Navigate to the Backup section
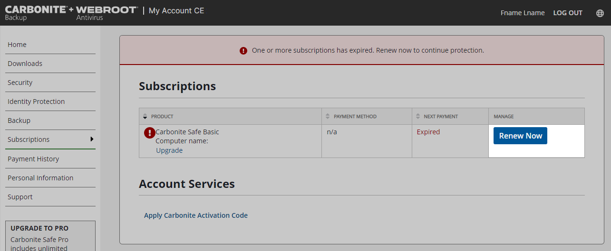Screen dimensions: 611x251 (19, 121)
